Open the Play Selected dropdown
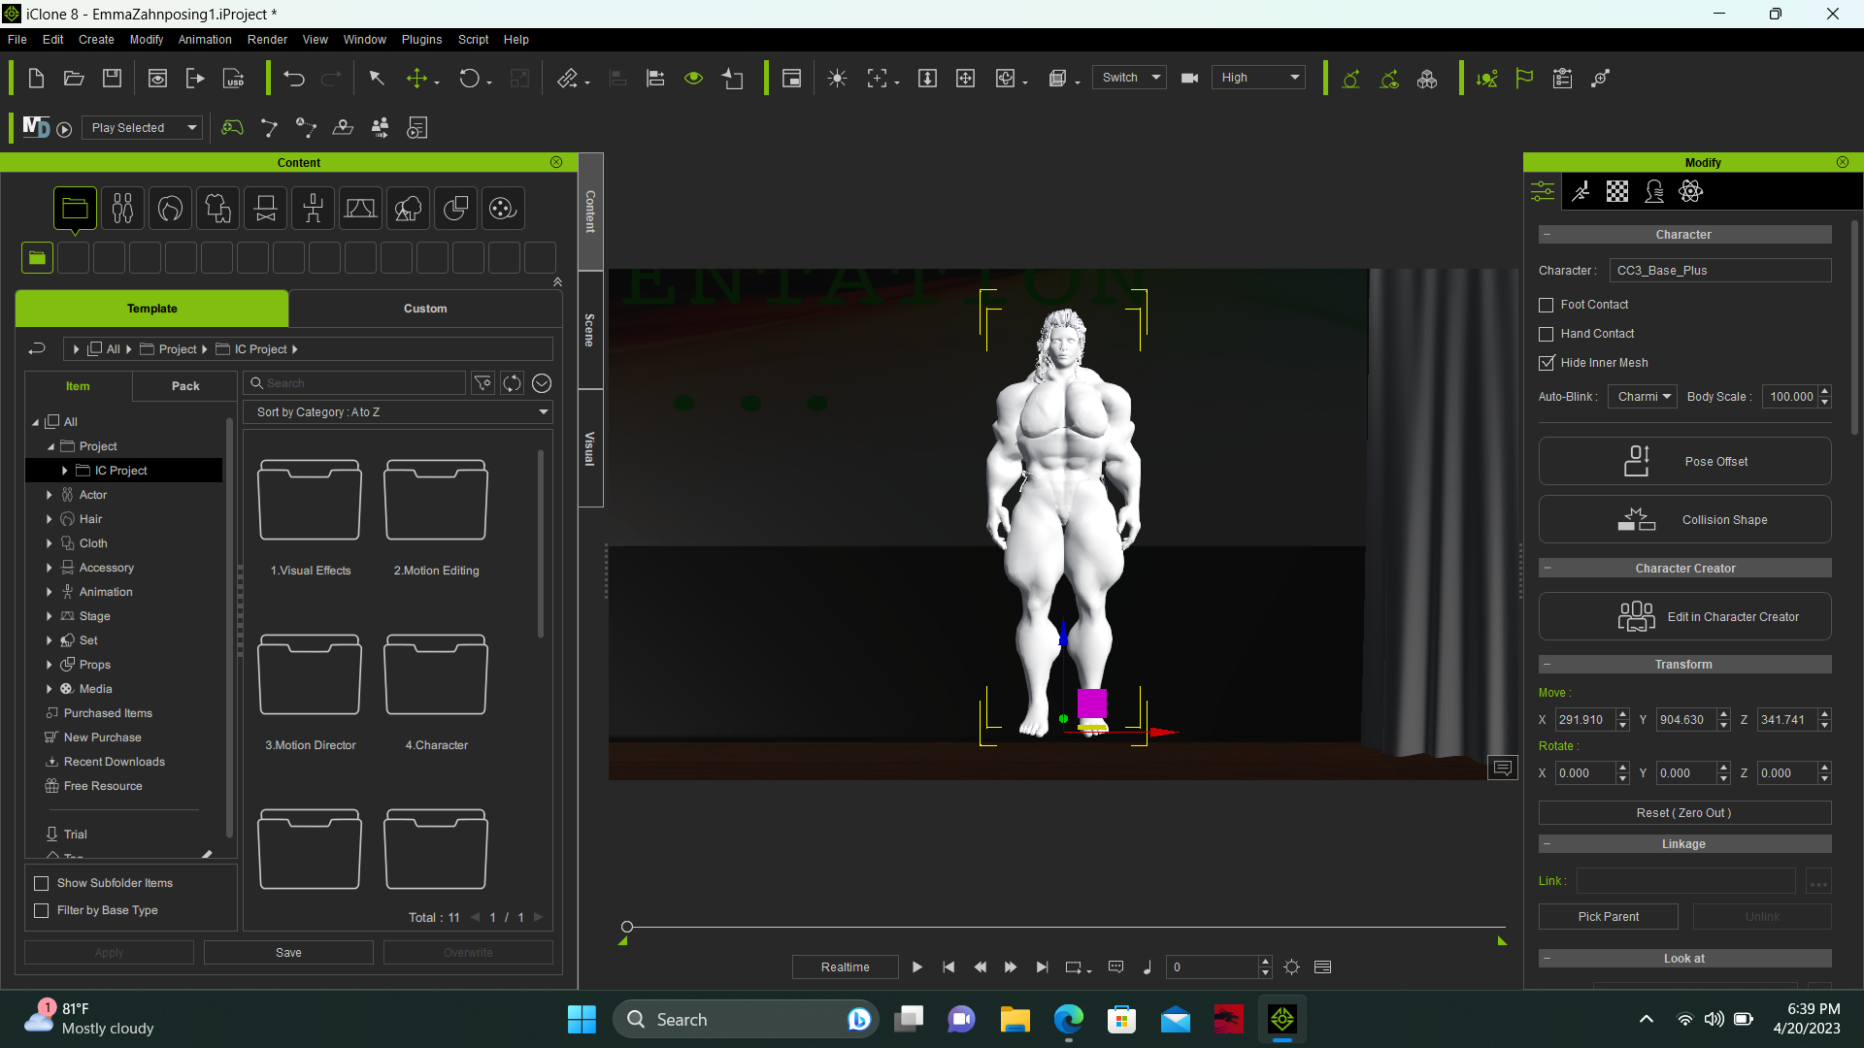Screen dimensions: 1864x1048 point(142,128)
